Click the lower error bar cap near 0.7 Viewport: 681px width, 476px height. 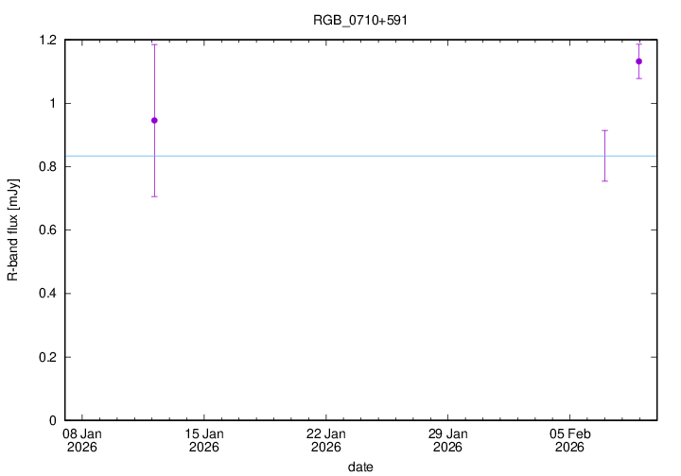pyautogui.click(x=154, y=196)
